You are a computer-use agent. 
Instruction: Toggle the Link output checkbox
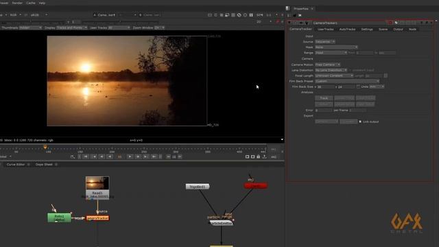pyautogui.click(x=360, y=121)
